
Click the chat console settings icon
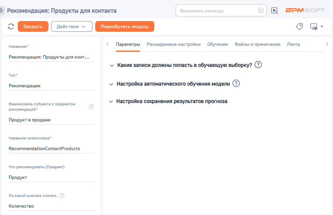(313, 26)
